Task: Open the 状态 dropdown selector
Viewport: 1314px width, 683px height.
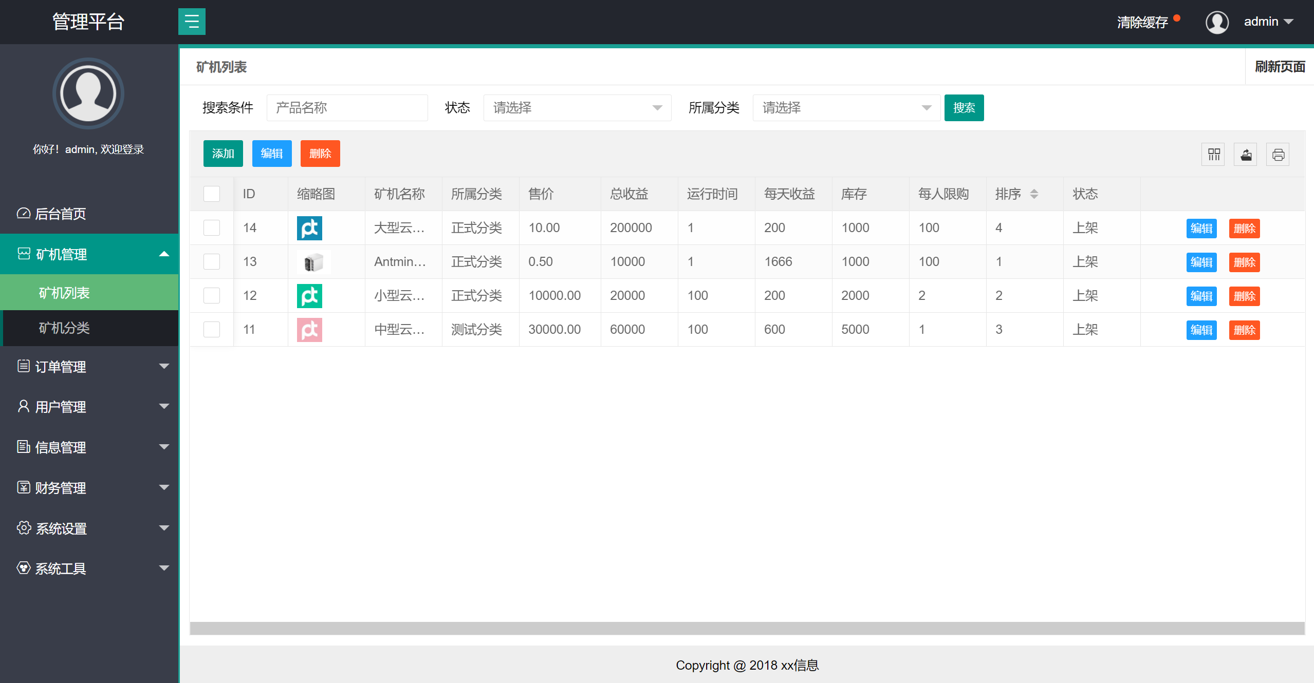Action: 577,108
